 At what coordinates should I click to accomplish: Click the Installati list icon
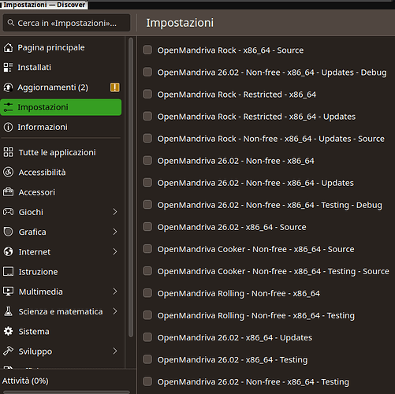pyautogui.click(x=8, y=68)
